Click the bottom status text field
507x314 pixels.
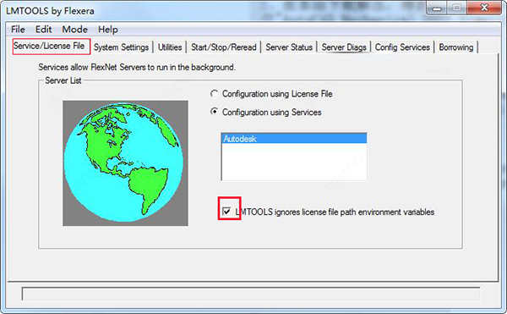coord(251,294)
